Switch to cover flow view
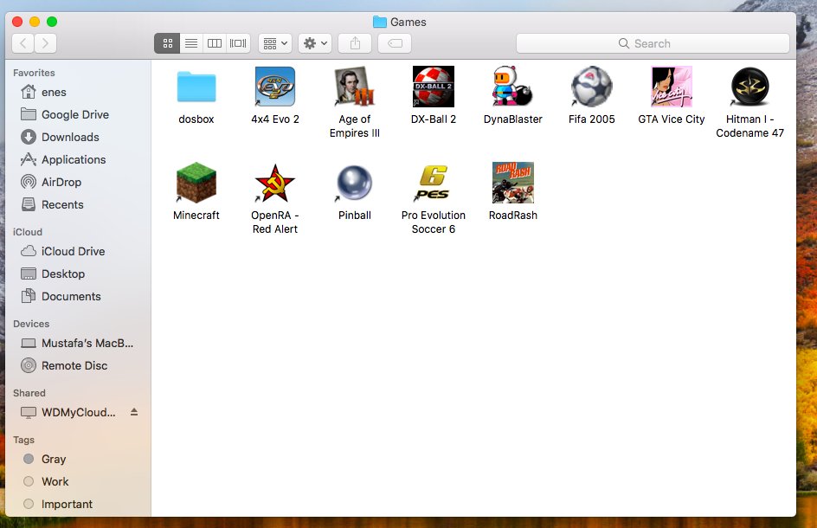The height and width of the screenshot is (528, 817). 238,43
